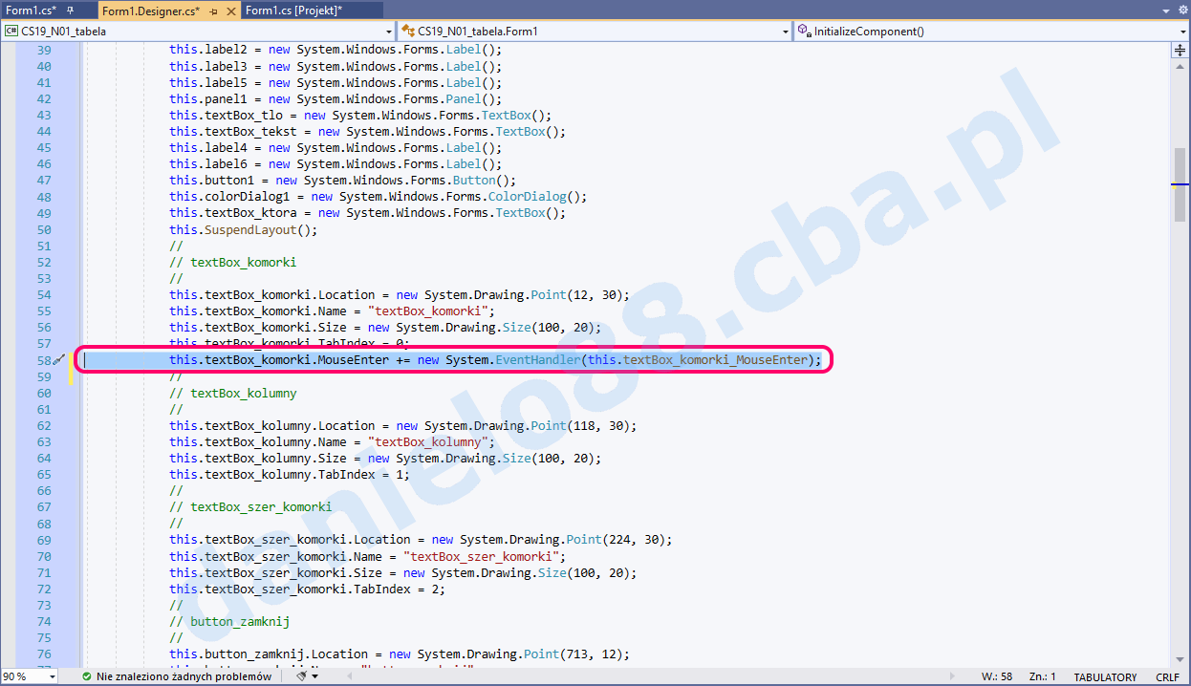
Task: Click the C# project icon in navigation bar
Action: pos(11,31)
